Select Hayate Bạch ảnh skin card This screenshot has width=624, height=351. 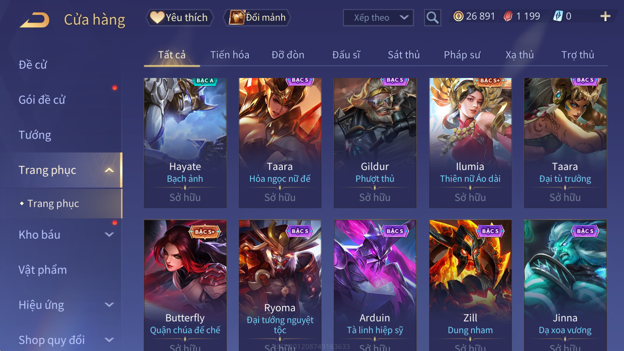[185, 143]
